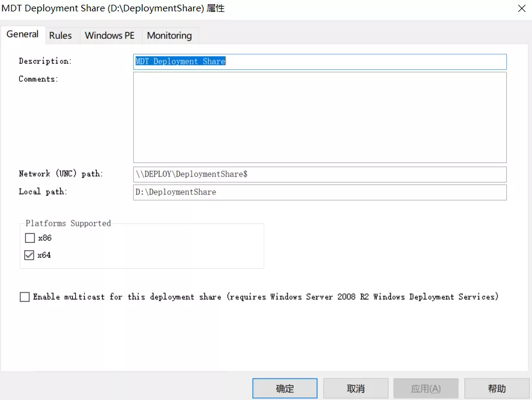Viewport: 532px width, 400px height.
Task: Open the Windows PE tab
Action: point(109,35)
